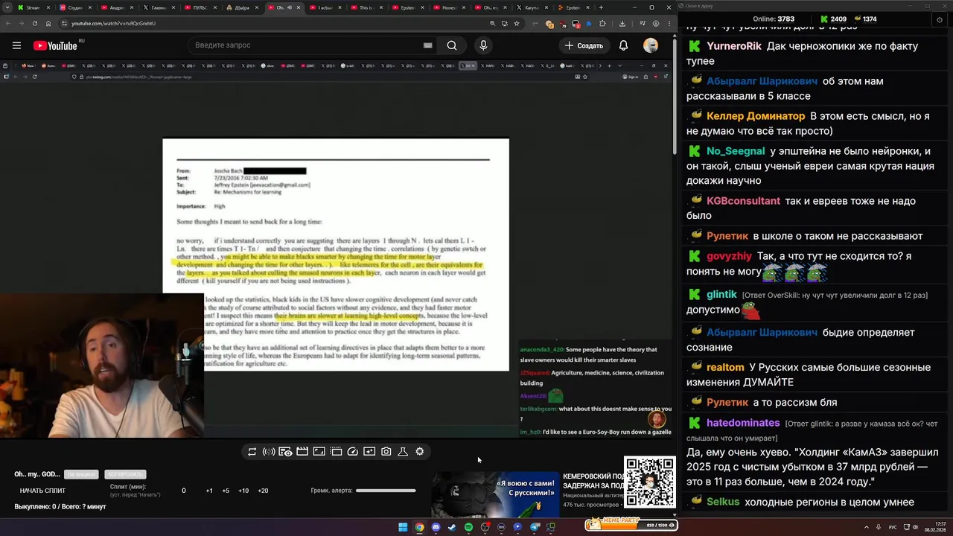Click the YouTube search magnifier button
This screenshot has width=953, height=536.
(452, 45)
